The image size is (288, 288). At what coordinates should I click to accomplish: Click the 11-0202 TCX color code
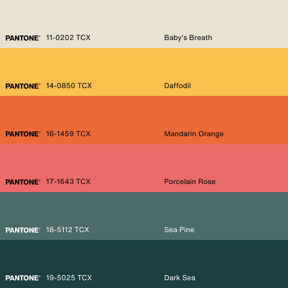(x=68, y=38)
